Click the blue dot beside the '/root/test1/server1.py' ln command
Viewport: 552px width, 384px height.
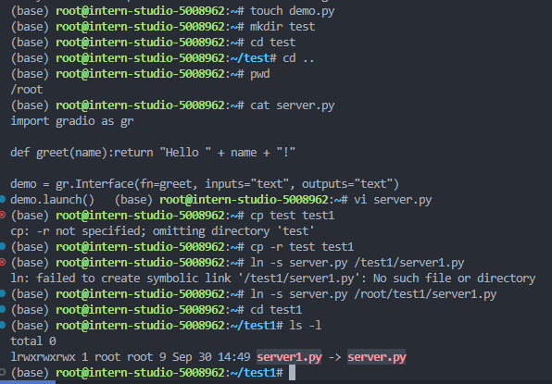tap(2, 293)
